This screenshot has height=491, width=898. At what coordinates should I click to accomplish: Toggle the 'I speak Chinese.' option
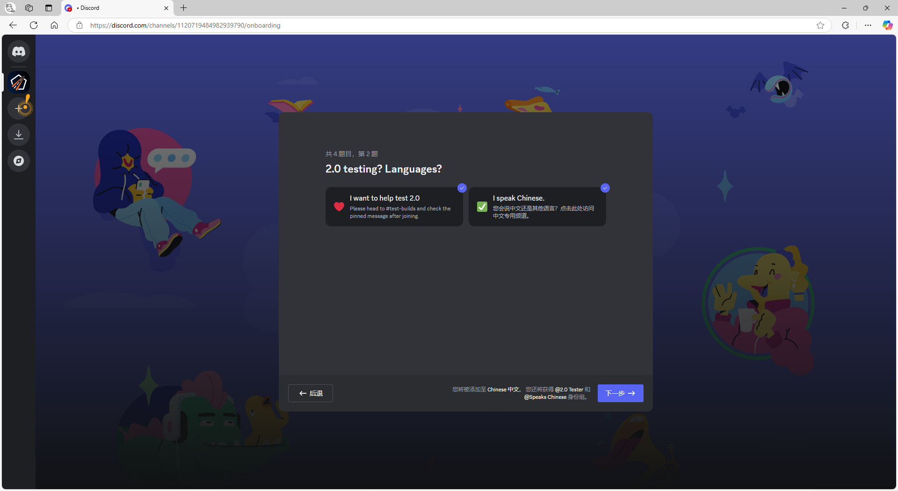coord(537,207)
